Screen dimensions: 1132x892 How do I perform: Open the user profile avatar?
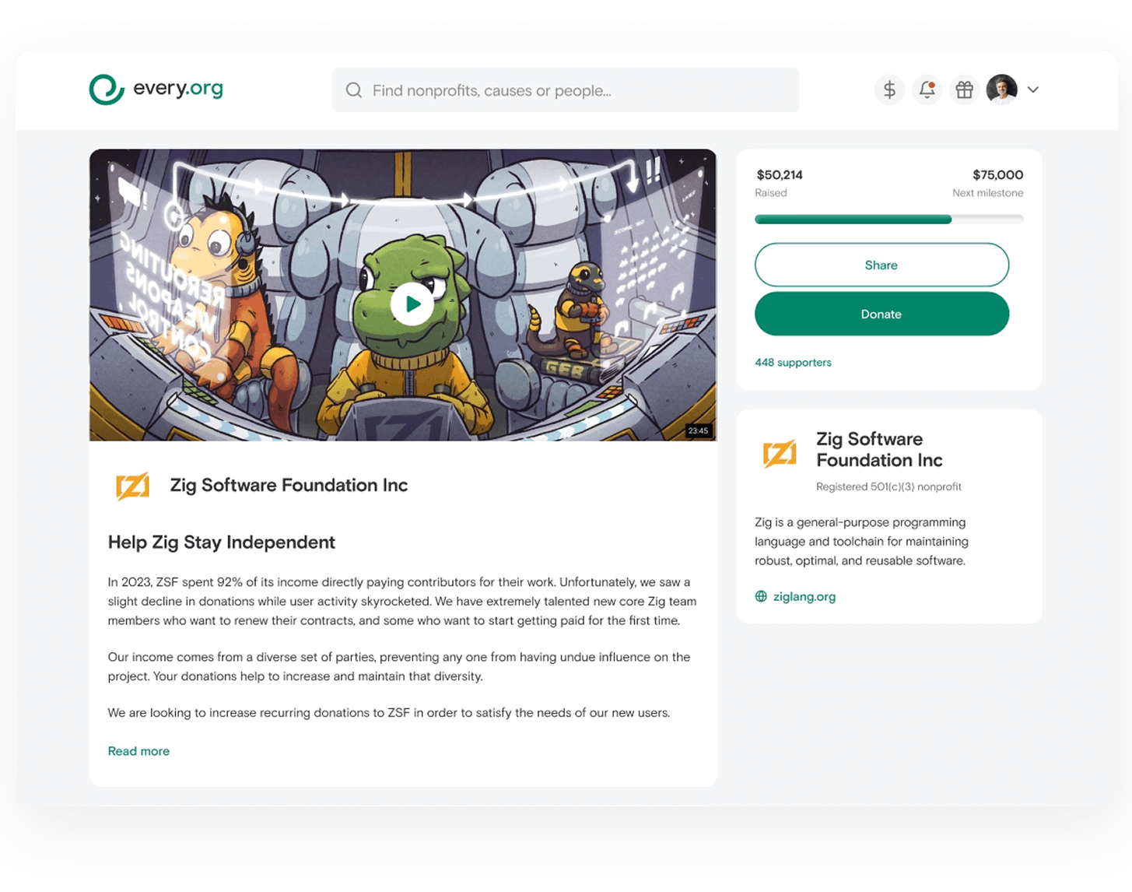[1001, 90]
